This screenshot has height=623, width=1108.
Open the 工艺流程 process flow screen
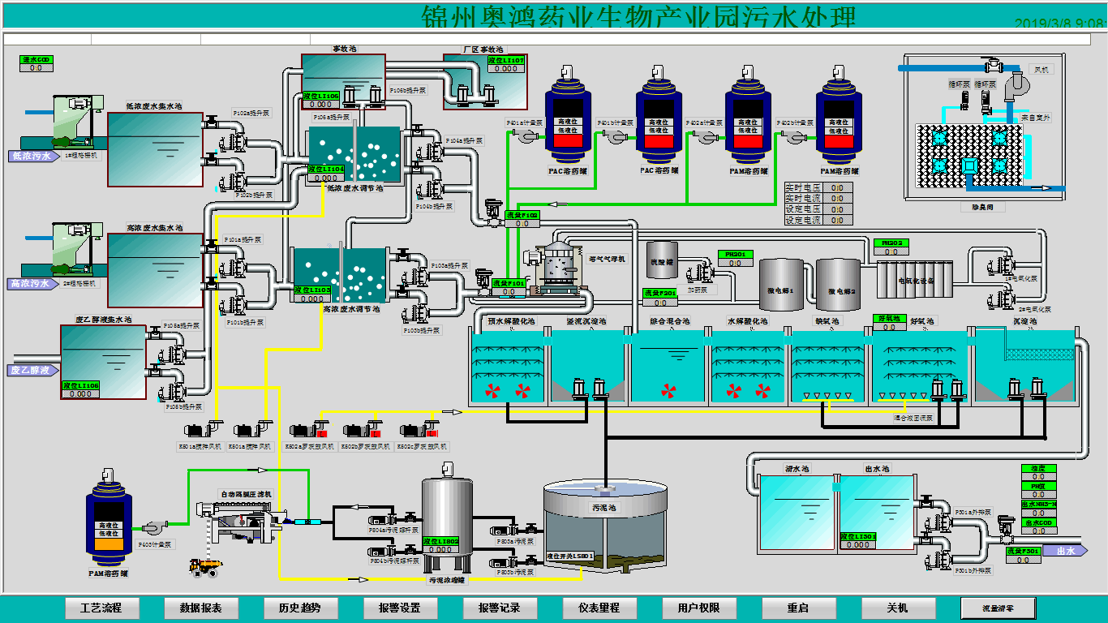coord(101,608)
